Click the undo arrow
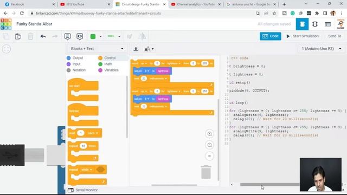The width and height of the screenshot is (347, 195). pos(43,36)
